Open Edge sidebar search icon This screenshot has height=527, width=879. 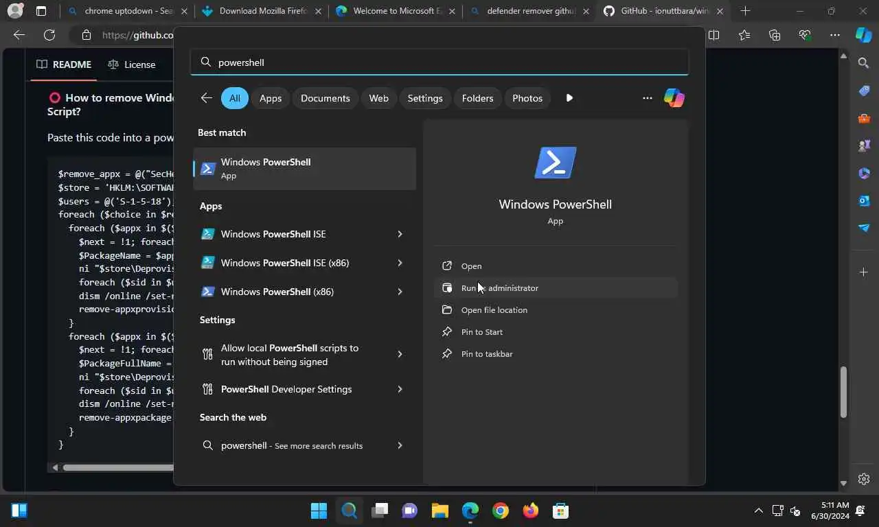coord(864,63)
